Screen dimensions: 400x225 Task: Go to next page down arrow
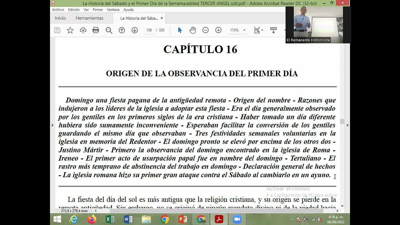(x=135, y=30)
